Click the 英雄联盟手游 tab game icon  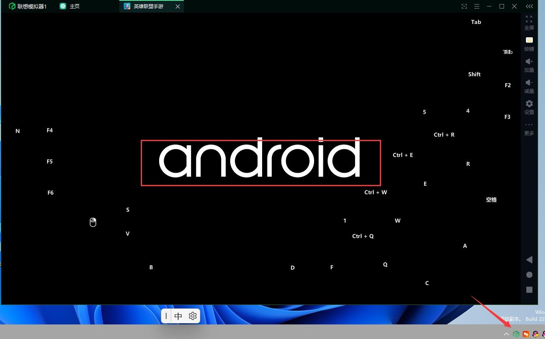click(x=127, y=6)
